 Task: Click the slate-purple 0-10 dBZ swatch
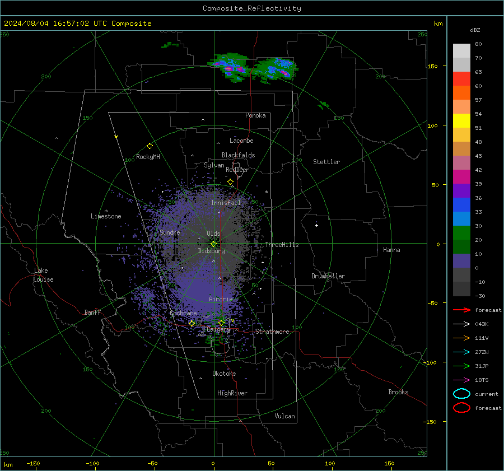click(461, 261)
